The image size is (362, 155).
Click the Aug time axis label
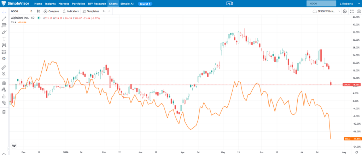pos(344,152)
